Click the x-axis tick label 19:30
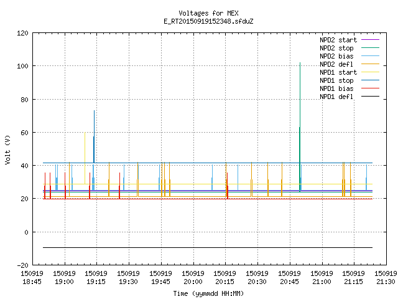 (129, 282)
